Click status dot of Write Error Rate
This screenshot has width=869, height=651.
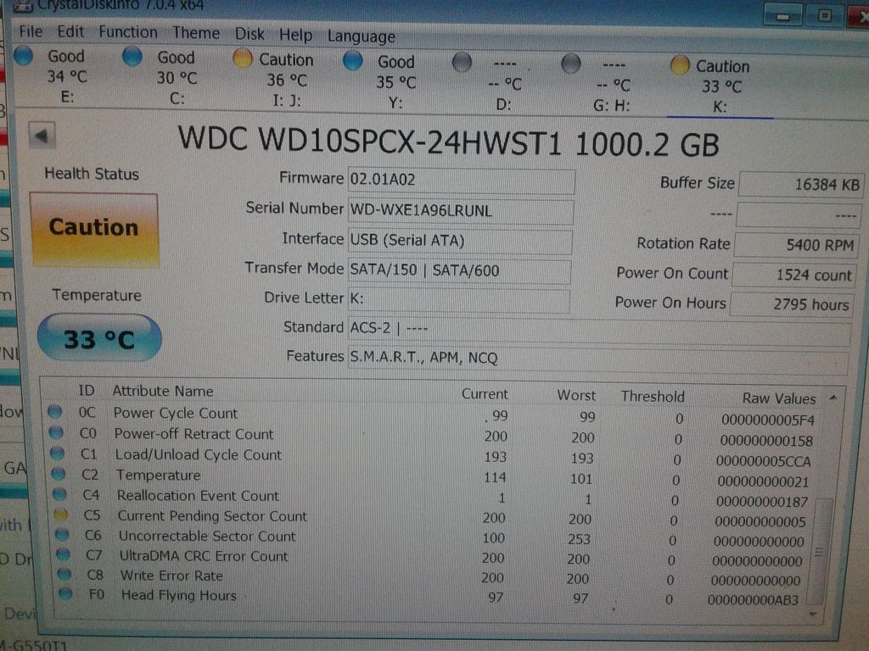coord(64,574)
